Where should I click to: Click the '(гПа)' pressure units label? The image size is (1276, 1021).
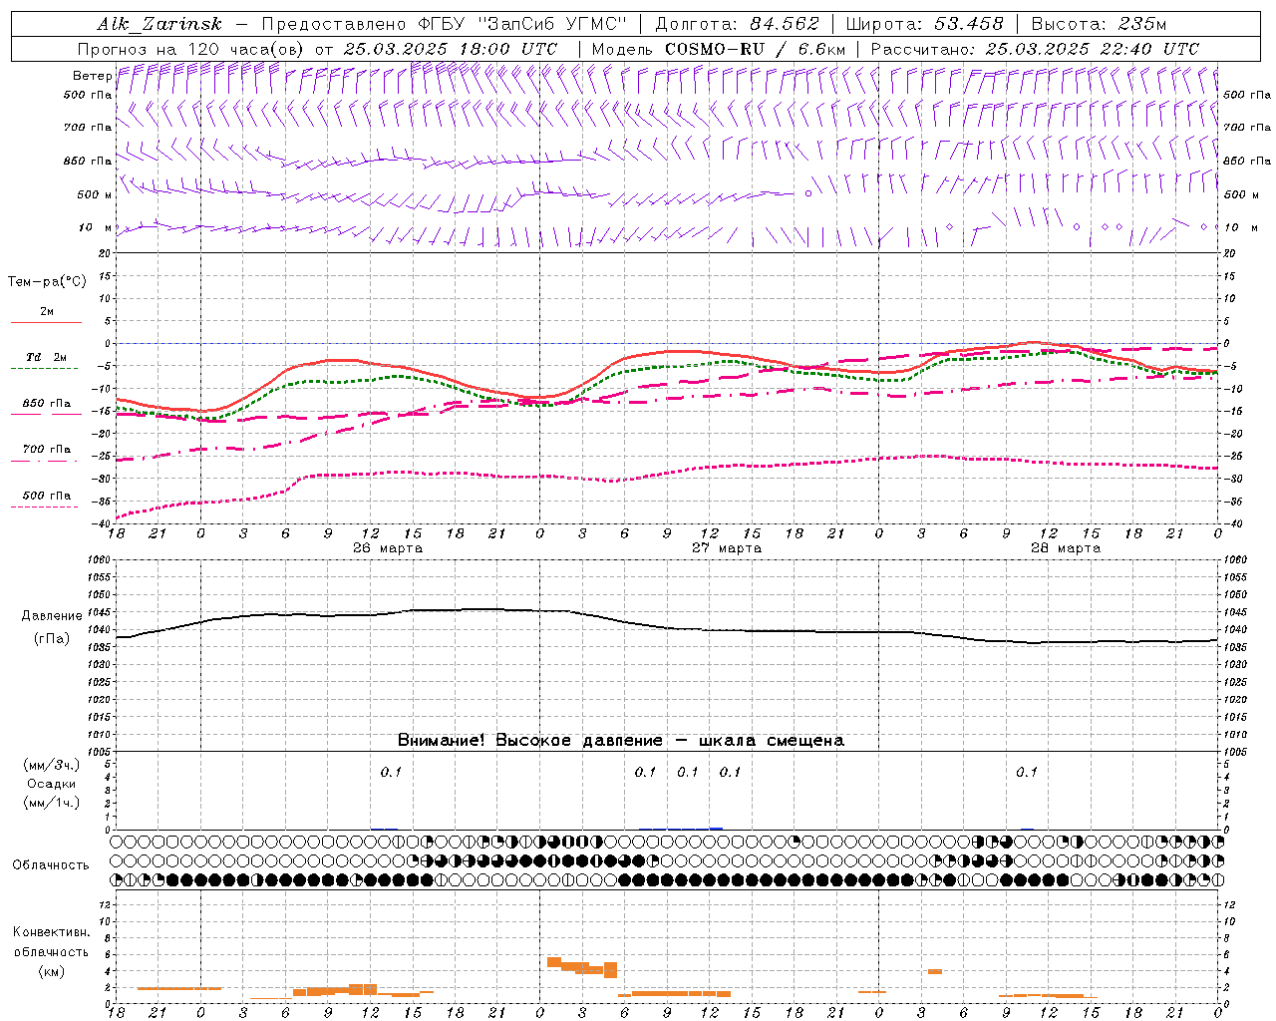pyautogui.click(x=51, y=639)
